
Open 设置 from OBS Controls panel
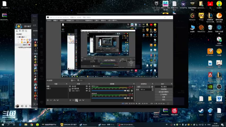164,97
